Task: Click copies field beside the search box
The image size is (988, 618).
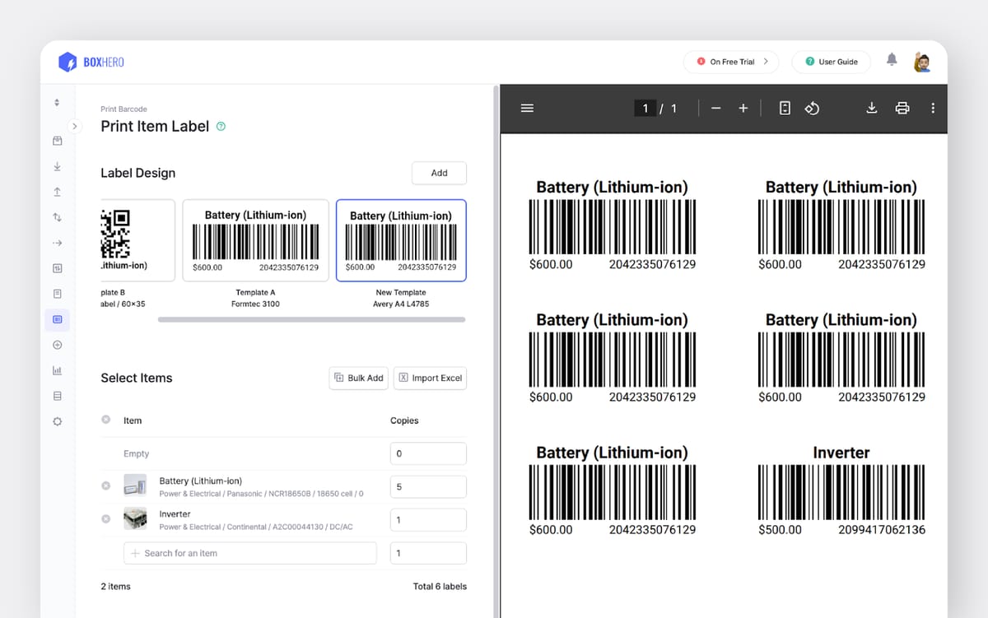Action: pos(428,553)
